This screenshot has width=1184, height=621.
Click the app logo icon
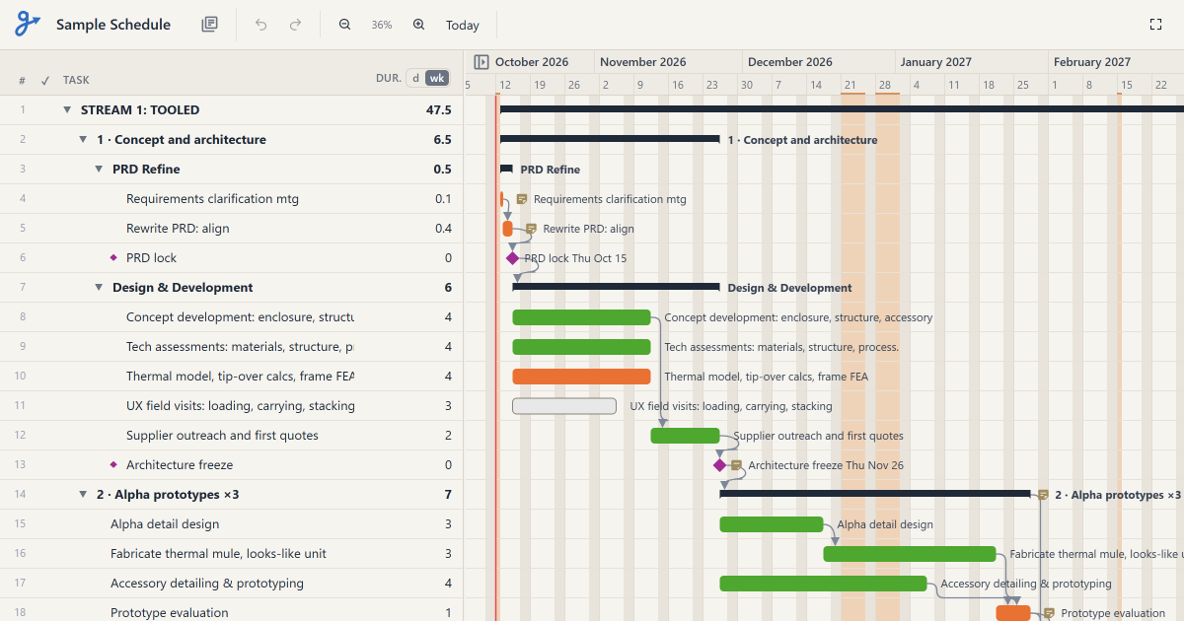(x=28, y=25)
